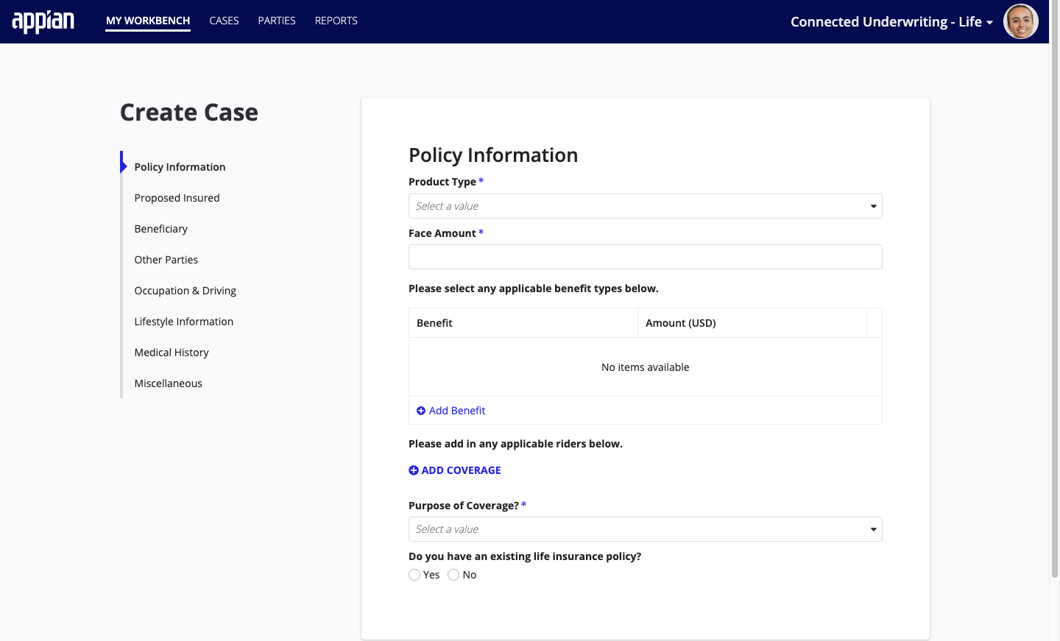Image resolution: width=1060 pixels, height=641 pixels.
Task: Select Yes for existing life insurance policy
Action: 414,575
